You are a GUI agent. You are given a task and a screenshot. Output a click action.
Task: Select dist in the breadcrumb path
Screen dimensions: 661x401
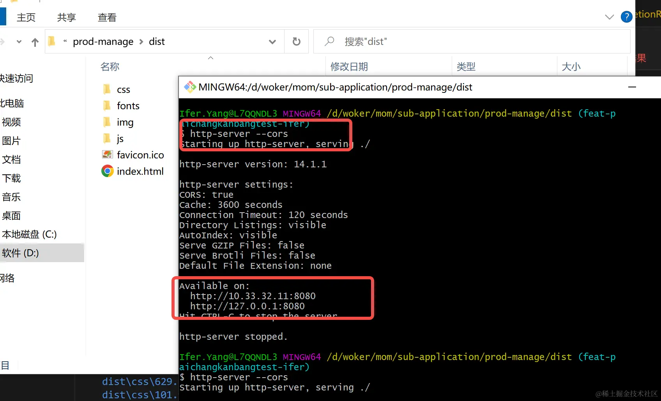[x=157, y=41]
